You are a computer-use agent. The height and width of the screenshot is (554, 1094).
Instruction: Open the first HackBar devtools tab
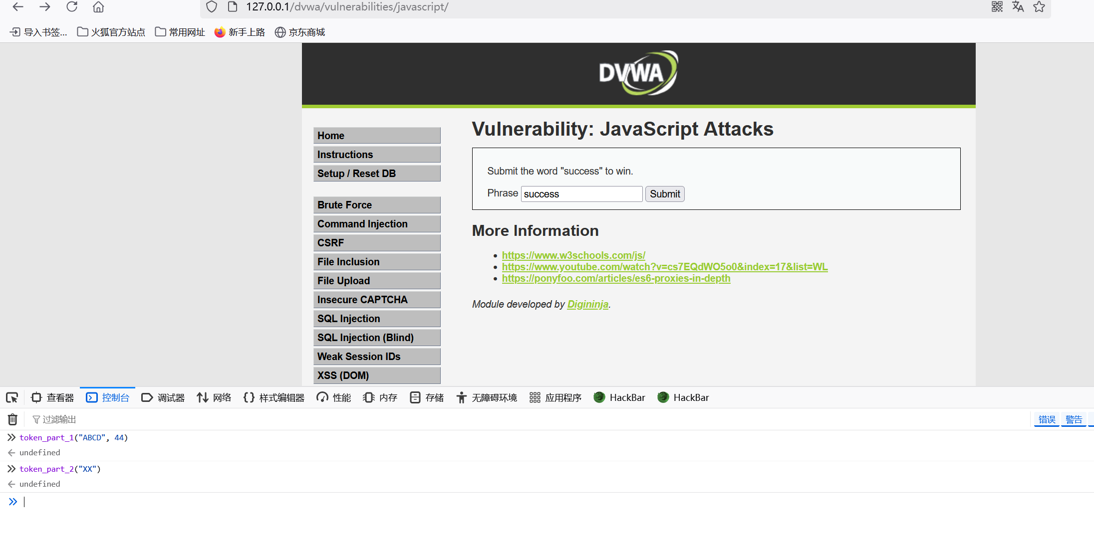click(x=619, y=397)
